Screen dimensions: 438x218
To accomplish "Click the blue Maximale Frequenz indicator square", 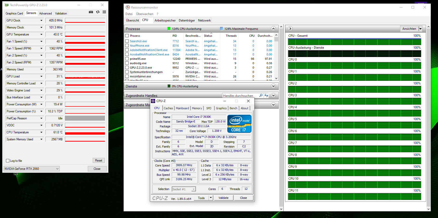I will tap(221, 29).
